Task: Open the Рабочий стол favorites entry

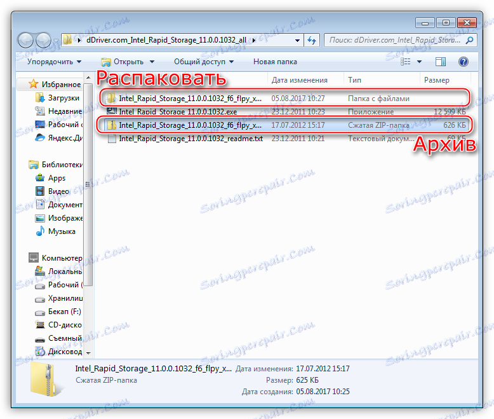Action: (58, 125)
